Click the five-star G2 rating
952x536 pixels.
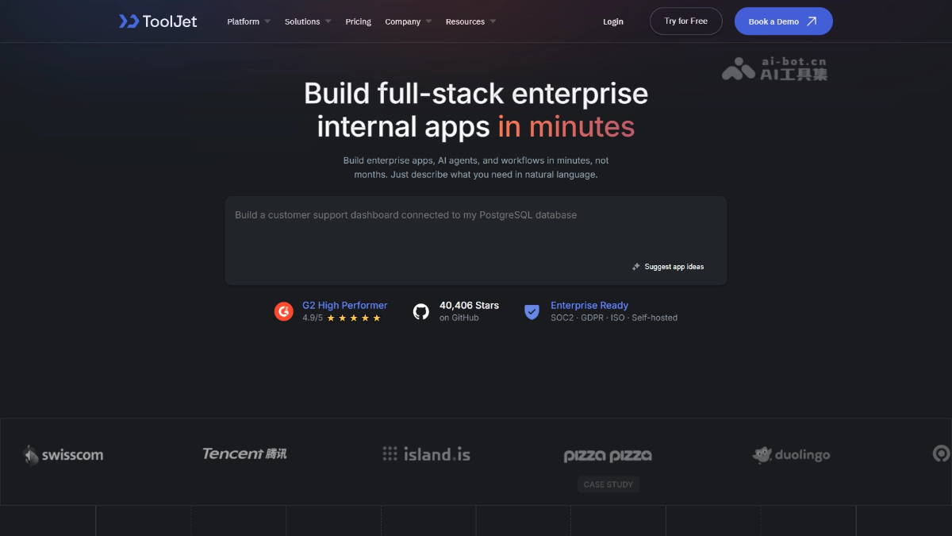pos(354,318)
